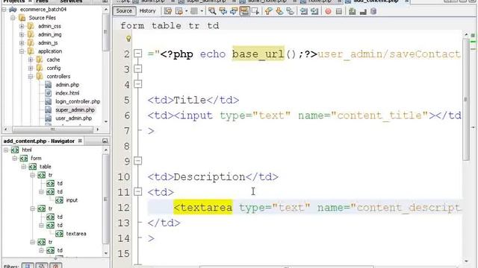
Task: Expand the config folder
Action: [x=31, y=68]
